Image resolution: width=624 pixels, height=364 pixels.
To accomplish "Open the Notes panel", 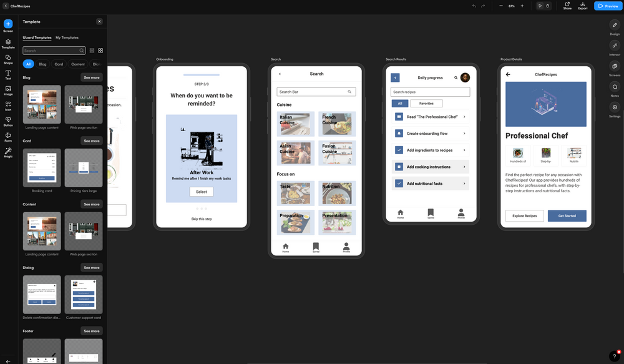I will click(x=614, y=87).
